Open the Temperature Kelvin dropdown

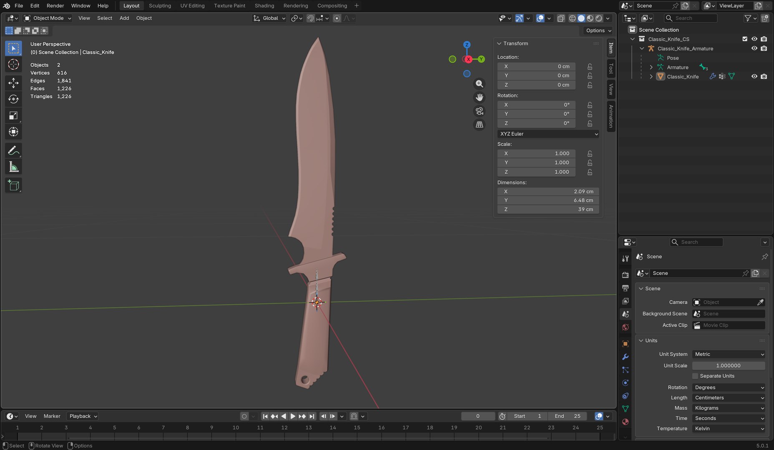[729, 429]
